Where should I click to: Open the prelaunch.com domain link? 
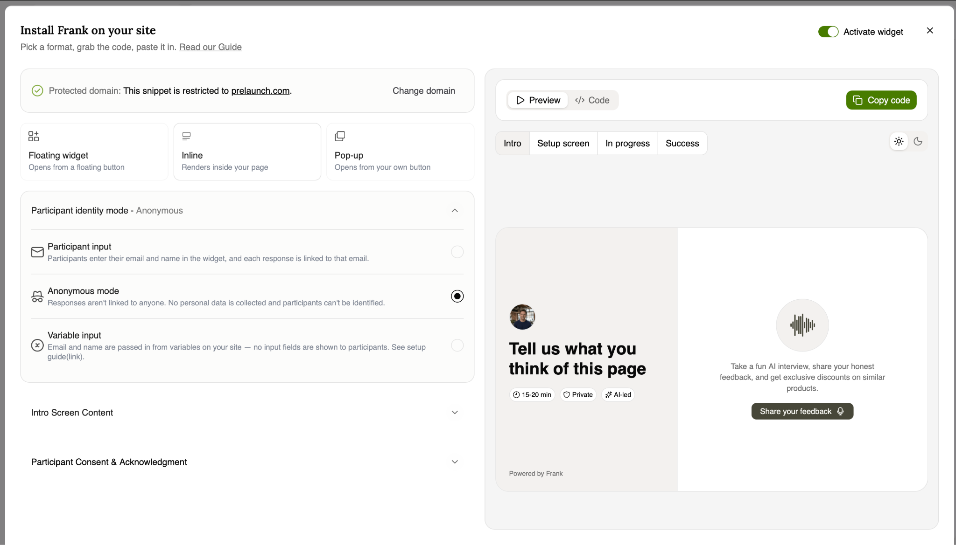tap(260, 91)
